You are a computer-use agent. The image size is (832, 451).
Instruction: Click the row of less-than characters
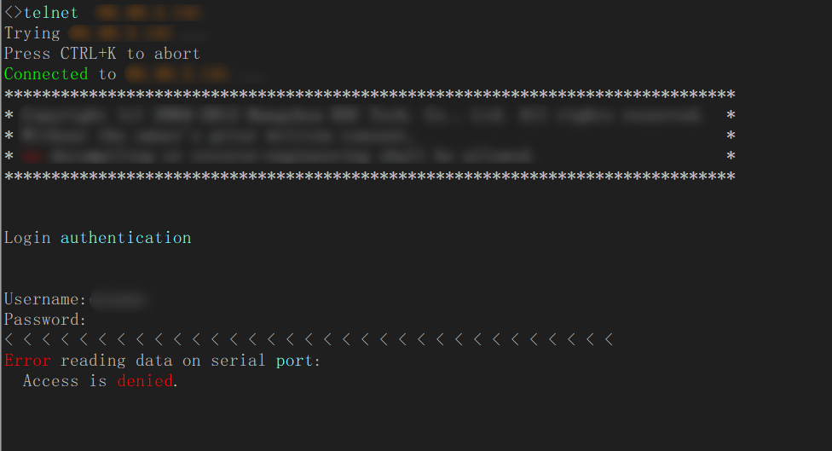[309, 340]
